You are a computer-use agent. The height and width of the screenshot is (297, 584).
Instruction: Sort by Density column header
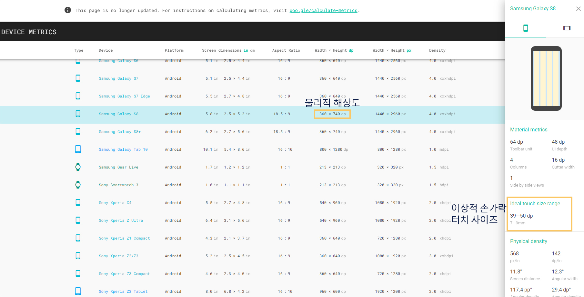[x=437, y=50]
